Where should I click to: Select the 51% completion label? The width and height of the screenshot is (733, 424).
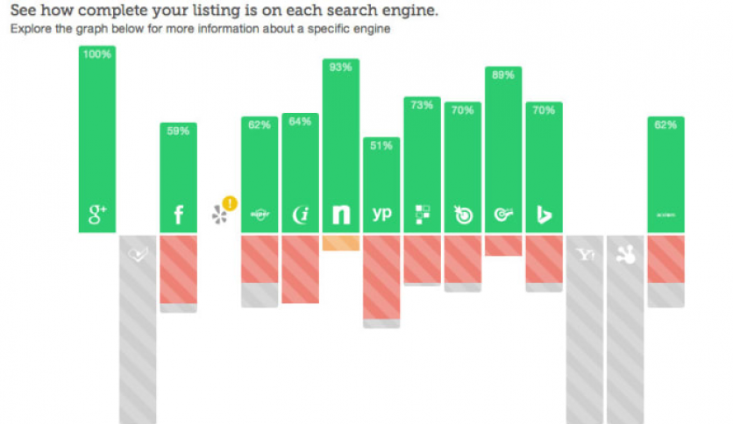coord(381,145)
